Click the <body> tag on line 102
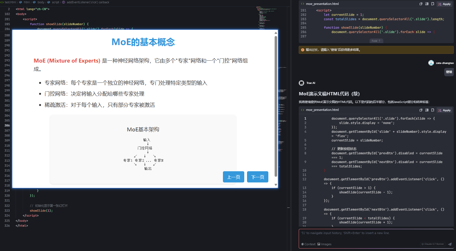Viewport: 456px width, 251px height. (21, 14)
